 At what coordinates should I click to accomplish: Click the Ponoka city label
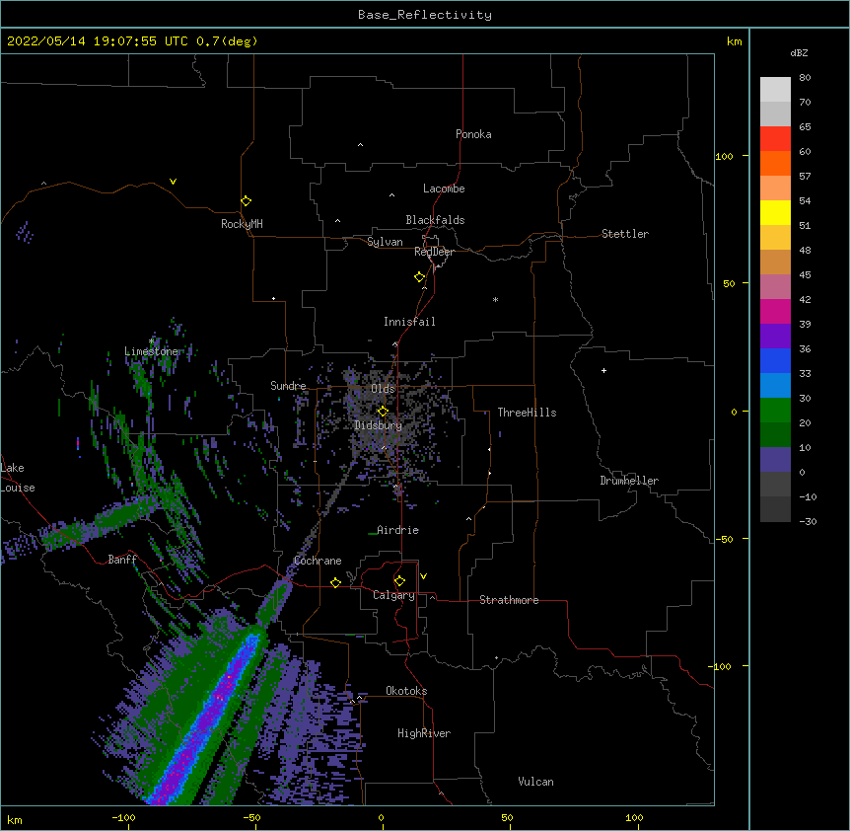473,134
